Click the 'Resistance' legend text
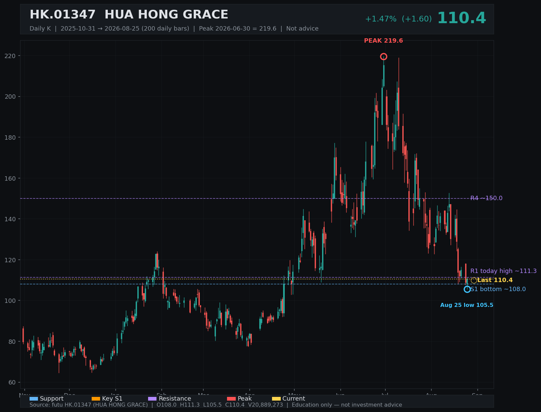Screen dimensions: 541x412 pyautogui.click(x=175, y=399)
